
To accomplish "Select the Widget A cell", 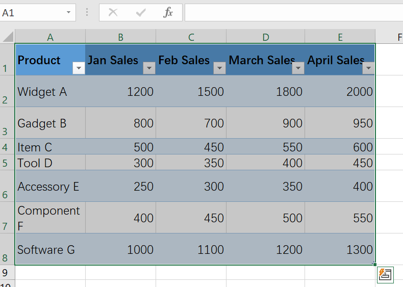I will 51,91.
